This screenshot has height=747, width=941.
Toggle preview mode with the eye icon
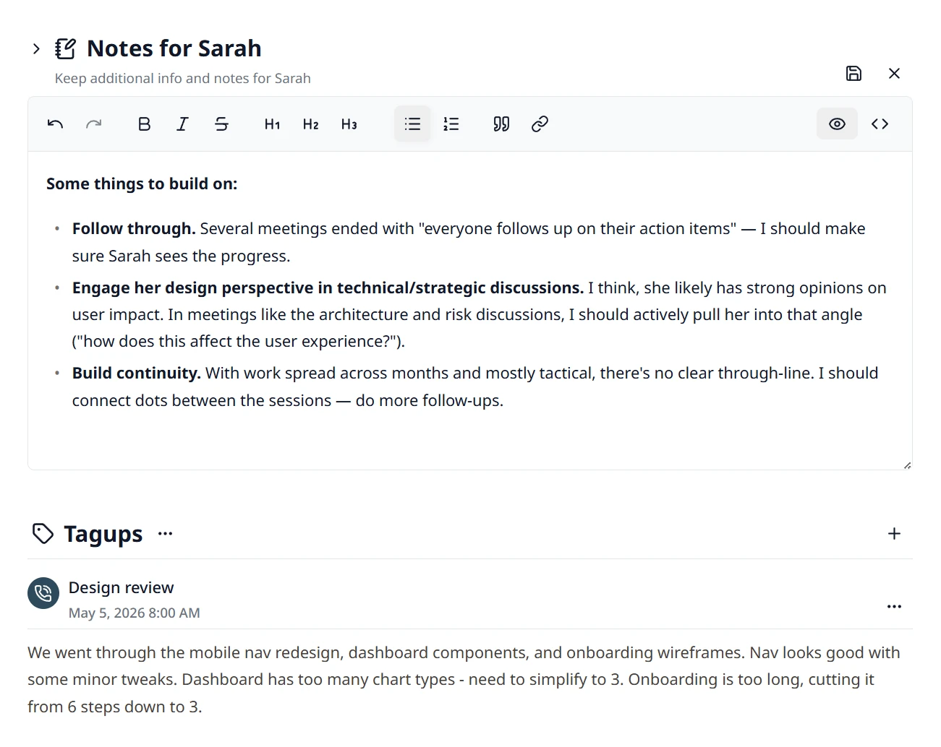(837, 124)
